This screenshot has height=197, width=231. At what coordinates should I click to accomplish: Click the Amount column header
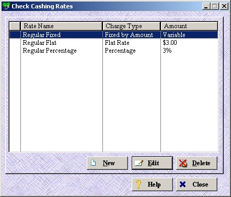coord(189,26)
